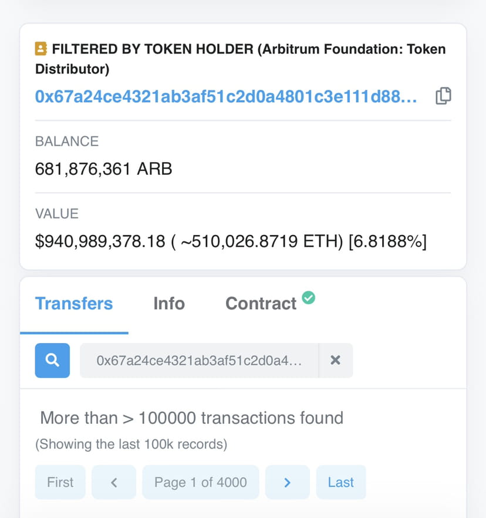Click the orange token holder badge icon

41,49
